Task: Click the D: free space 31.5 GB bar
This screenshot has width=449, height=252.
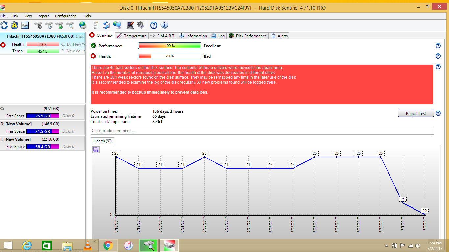Action: coord(43,131)
